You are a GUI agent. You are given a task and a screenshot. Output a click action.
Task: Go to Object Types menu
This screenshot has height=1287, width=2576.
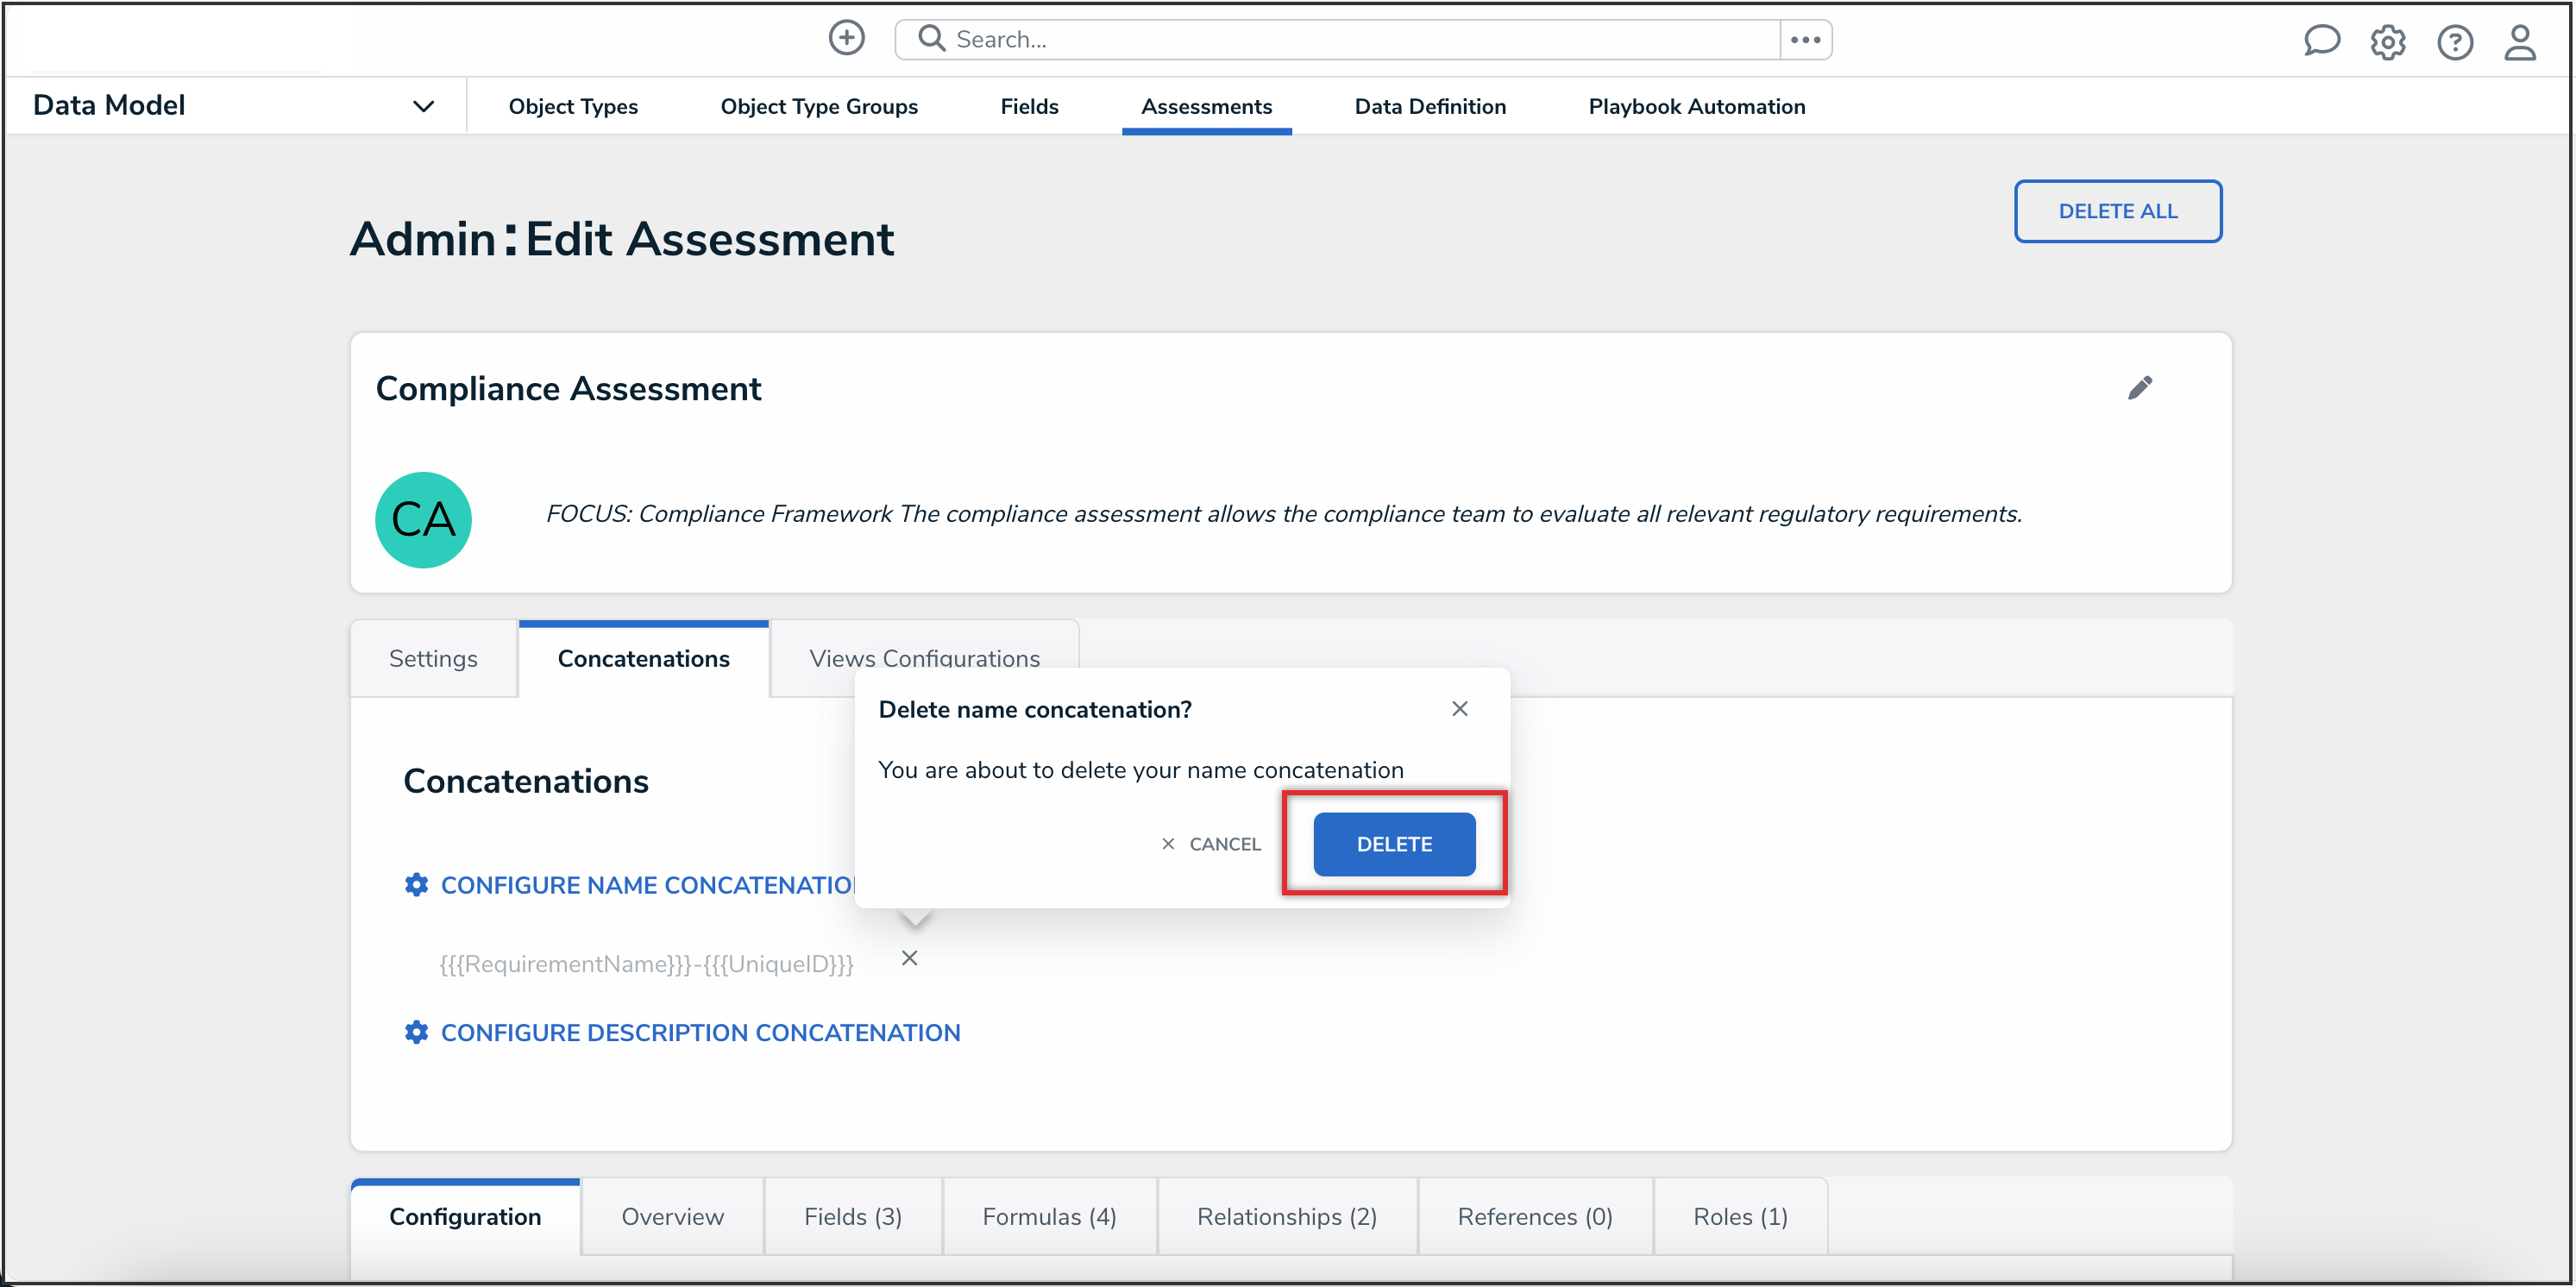click(x=573, y=106)
